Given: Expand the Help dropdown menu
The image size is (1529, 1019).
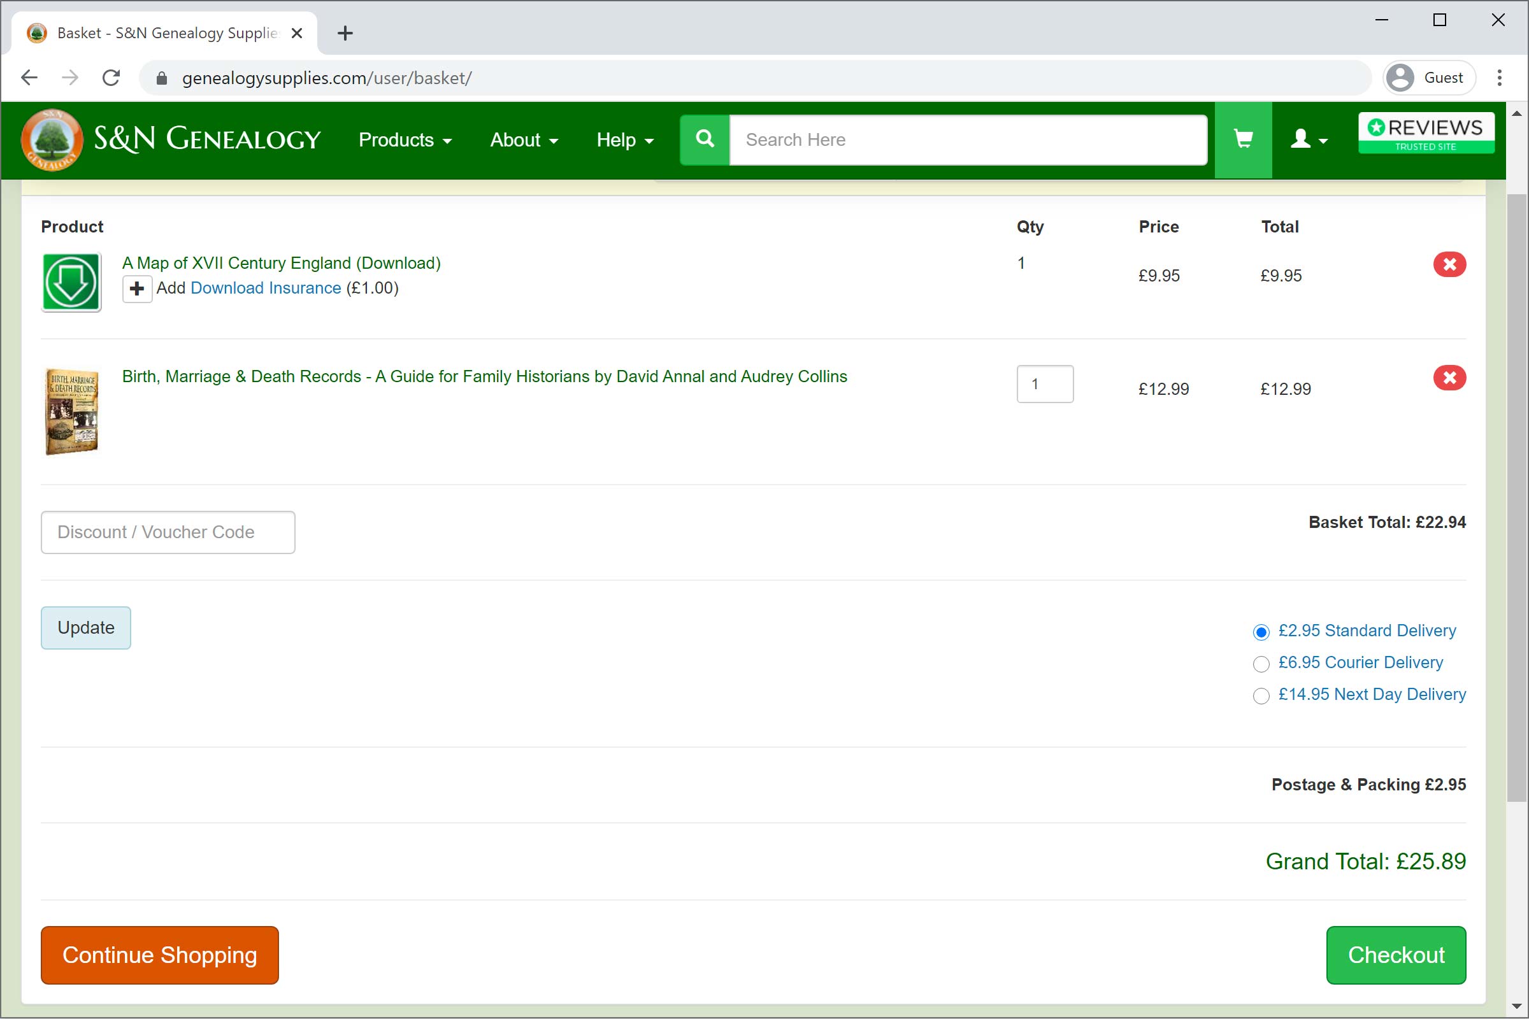Looking at the screenshot, I should (625, 139).
